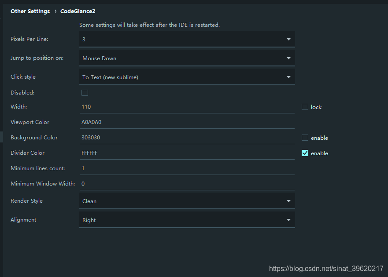
Task: Open the Pixels Per Line dropdown
Action: [187, 39]
